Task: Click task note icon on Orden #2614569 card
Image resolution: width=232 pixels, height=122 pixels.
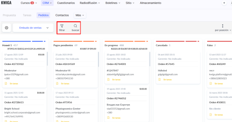Action: [57, 83]
